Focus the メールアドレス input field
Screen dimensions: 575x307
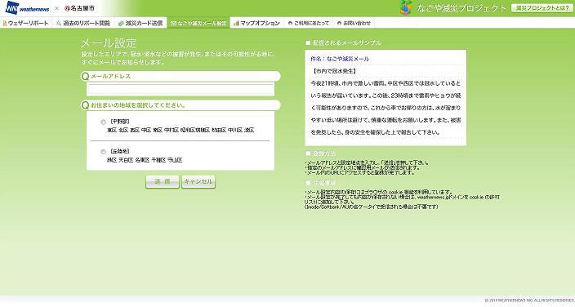tap(181, 90)
